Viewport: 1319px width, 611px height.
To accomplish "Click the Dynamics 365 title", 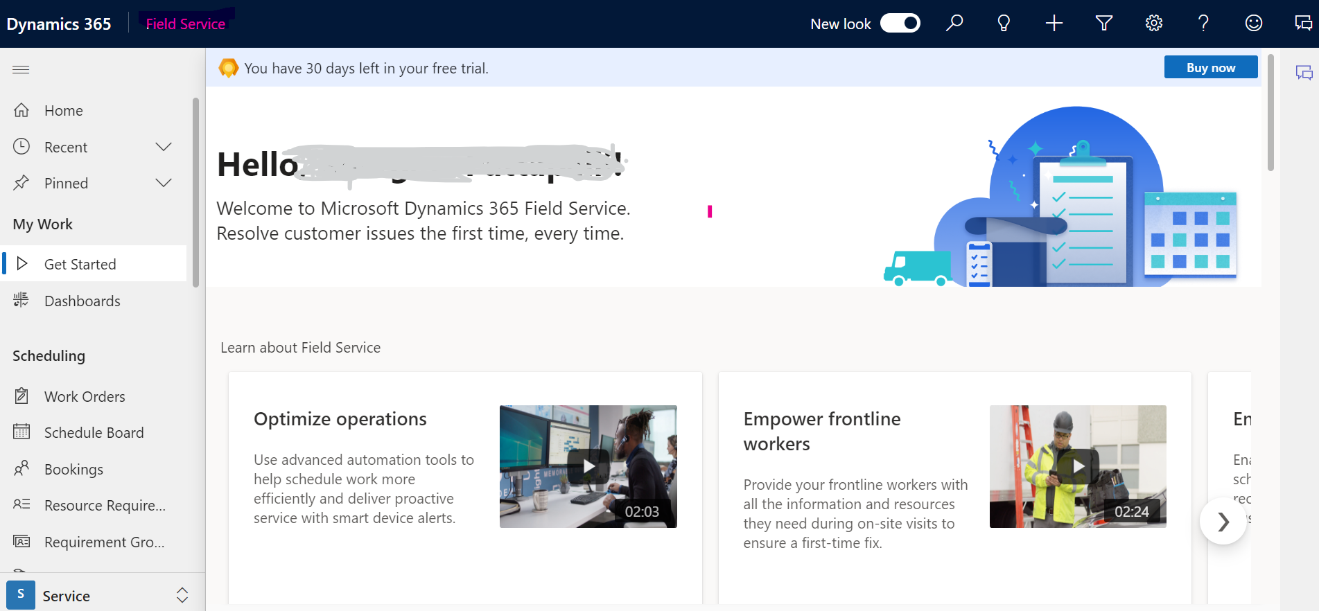I will pos(59,24).
